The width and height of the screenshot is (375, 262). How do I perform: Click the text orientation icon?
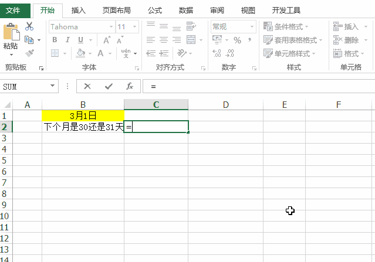point(182,53)
